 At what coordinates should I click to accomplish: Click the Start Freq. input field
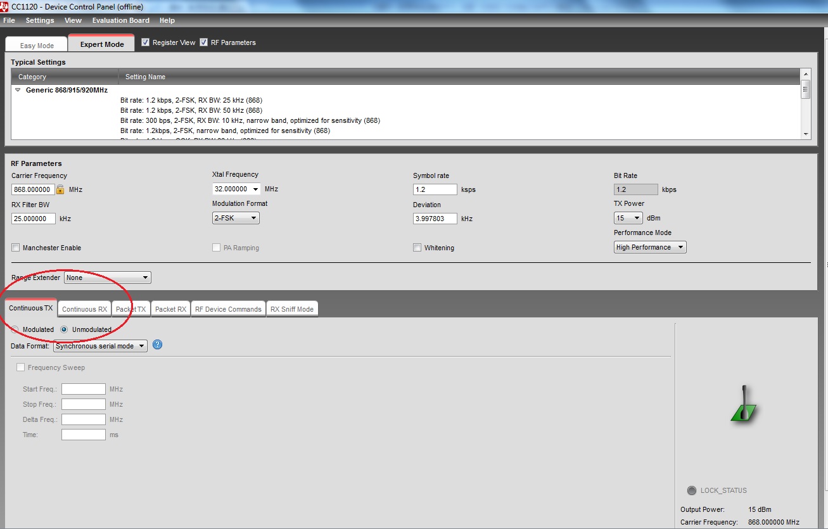coord(83,389)
